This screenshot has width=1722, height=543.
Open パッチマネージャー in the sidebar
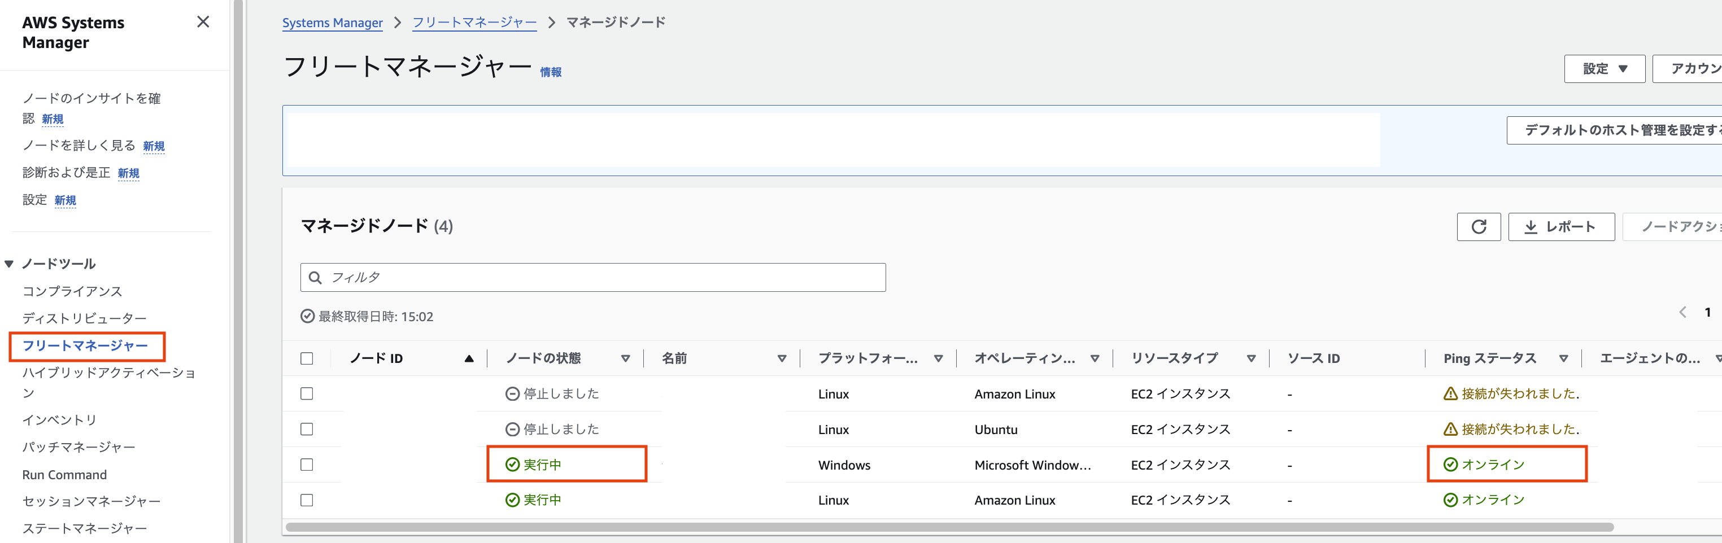pyautogui.click(x=79, y=447)
